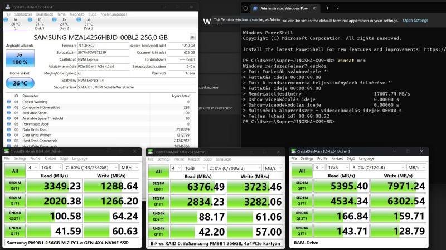Click C: drive CrystalDiskMark title bar icon

point(7,151)
